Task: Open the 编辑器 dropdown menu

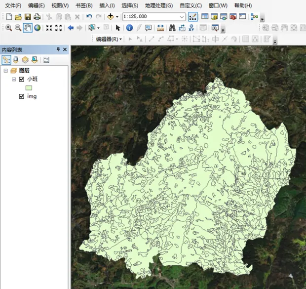Action: (109, 39)
